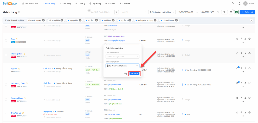This screenshot has height=123, width=258.
Task: Click Hủy to cancel sale assignment
Action: [x=125, y=74]
